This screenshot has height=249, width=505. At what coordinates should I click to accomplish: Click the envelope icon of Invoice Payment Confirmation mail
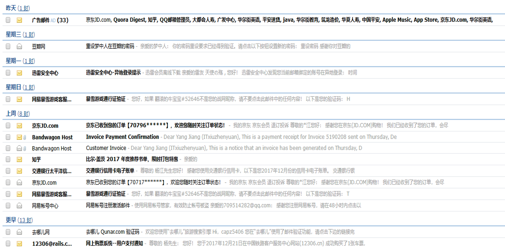[19, 137]
